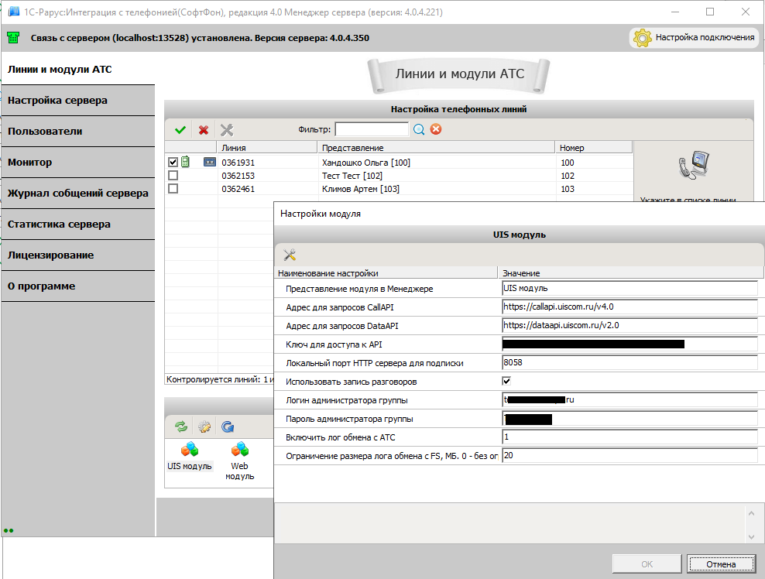Click the magnifier search icon next to filter
Viewport: 765px width, 579px height.
click(419, 129)
